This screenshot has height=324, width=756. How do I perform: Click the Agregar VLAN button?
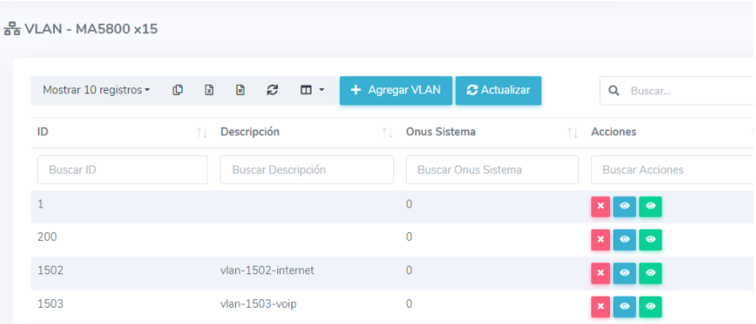396,90
